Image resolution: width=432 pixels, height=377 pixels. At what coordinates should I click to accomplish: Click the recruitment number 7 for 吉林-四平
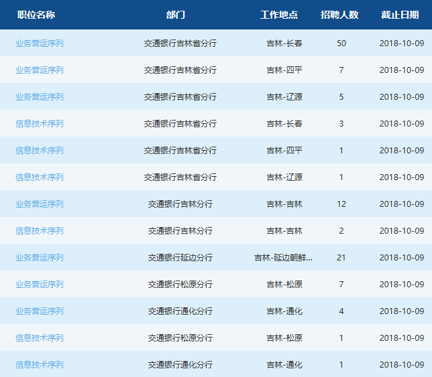341,70
